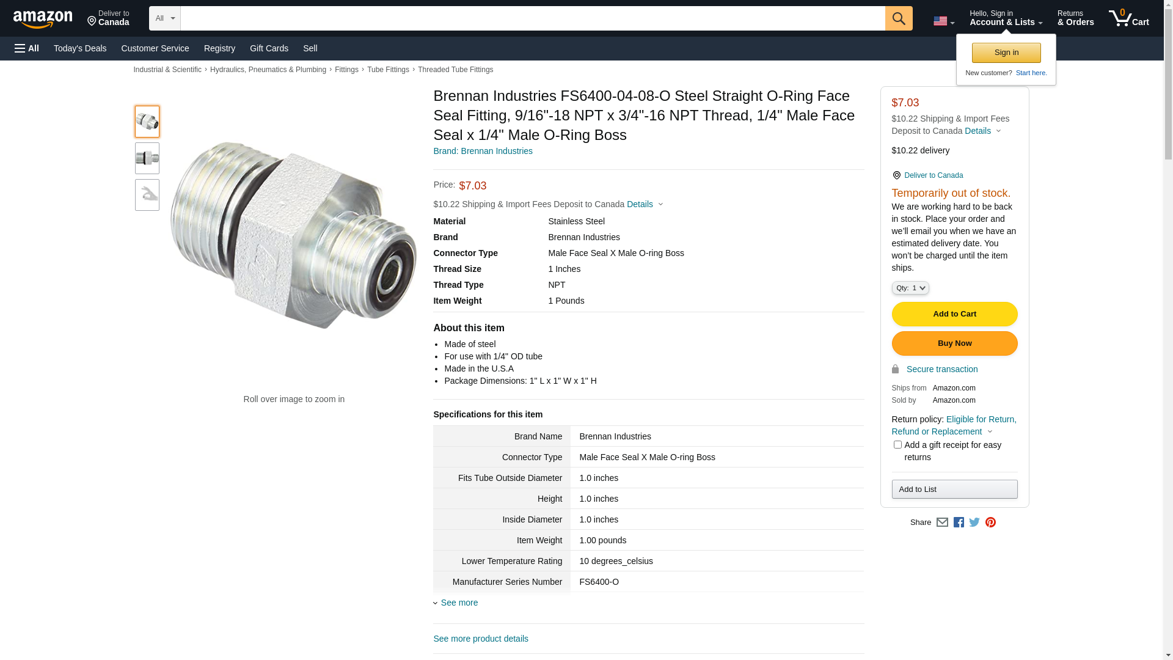Click the search magnifier button
This screenshot has height=660, width=1173.
pyautogui.click(x=898, y=18)
